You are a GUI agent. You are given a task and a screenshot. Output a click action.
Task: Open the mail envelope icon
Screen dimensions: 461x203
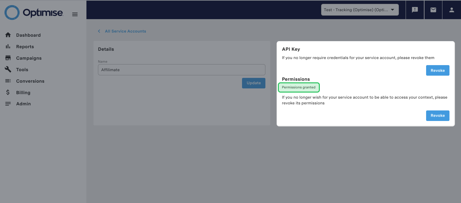[433, 10]
